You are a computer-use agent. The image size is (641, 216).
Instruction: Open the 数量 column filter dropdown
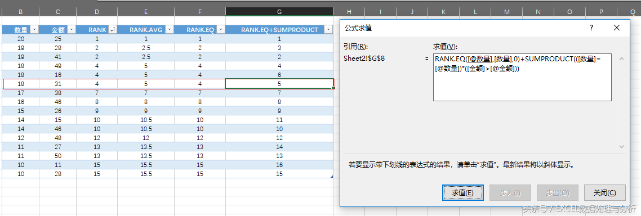point(35,30)
